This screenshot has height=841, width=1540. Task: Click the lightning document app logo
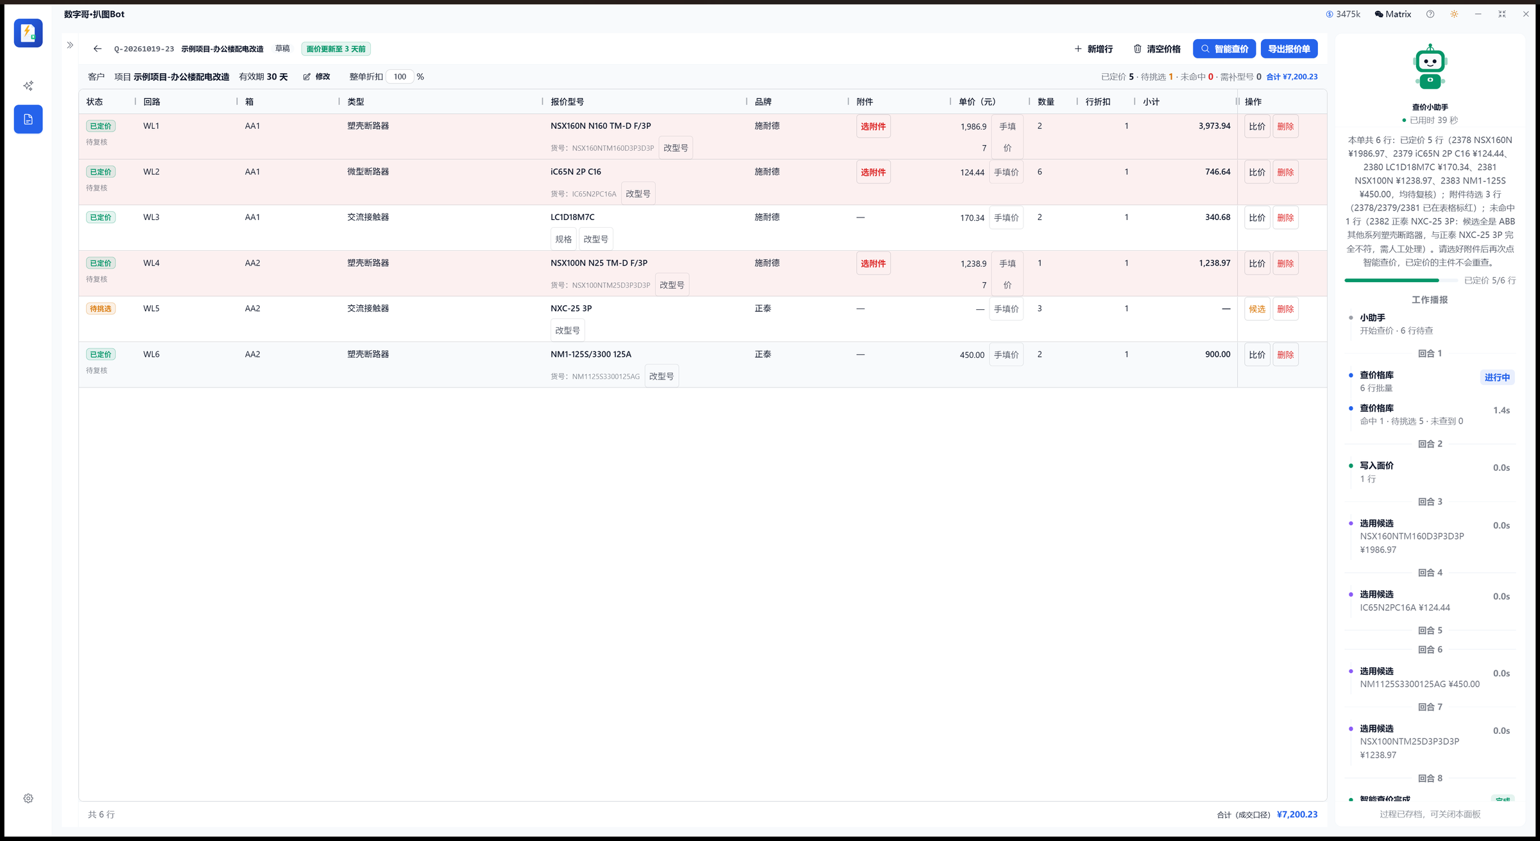coord(28,33)
